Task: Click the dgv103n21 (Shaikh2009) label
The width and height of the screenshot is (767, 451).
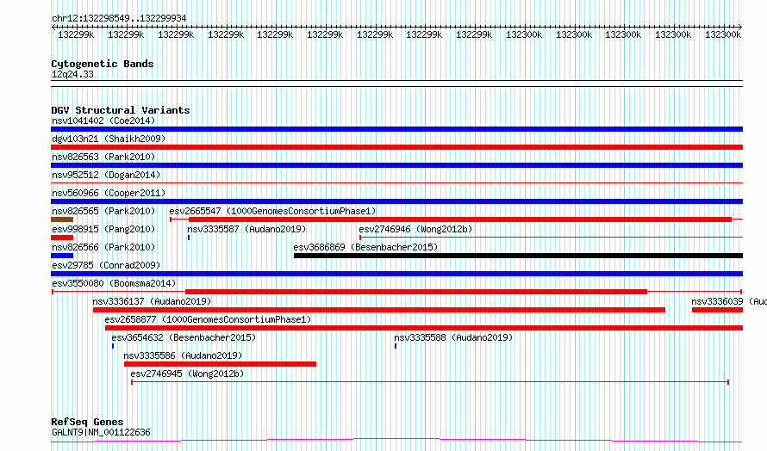Action: (109, 139)
